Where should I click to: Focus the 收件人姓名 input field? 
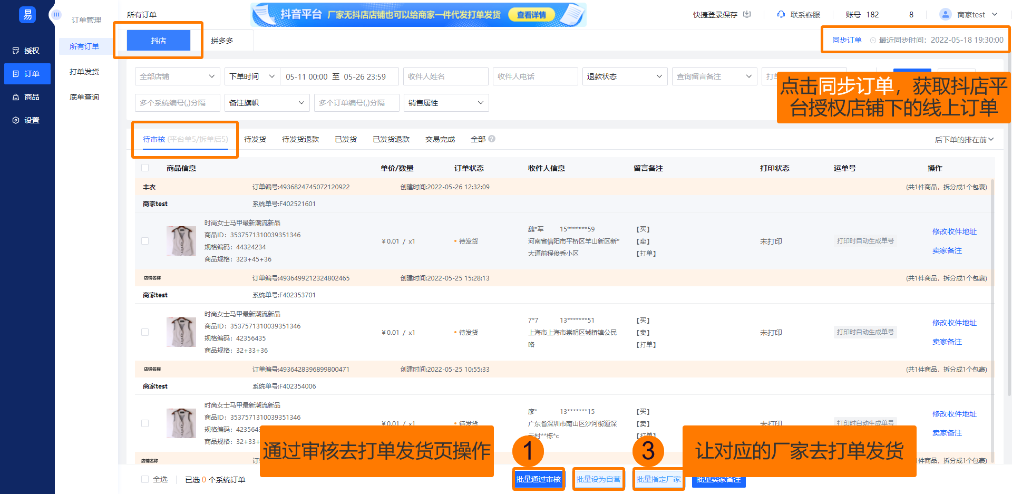click(445, 76)
